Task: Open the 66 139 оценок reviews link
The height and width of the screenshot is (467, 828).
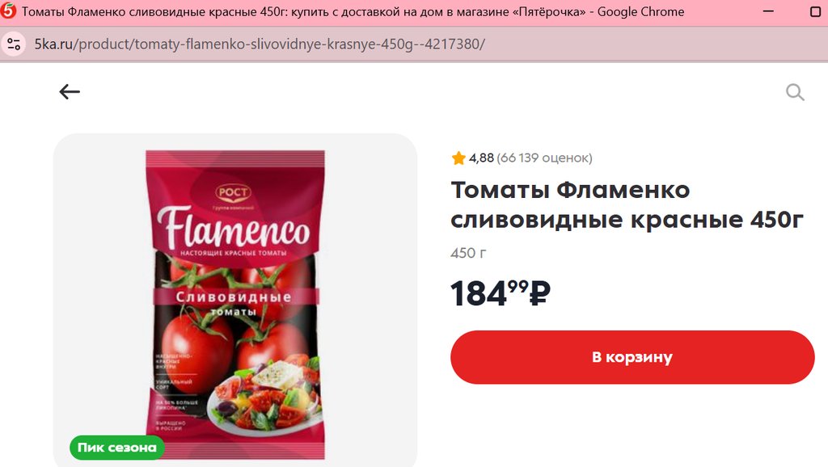Action: point(544,158)
